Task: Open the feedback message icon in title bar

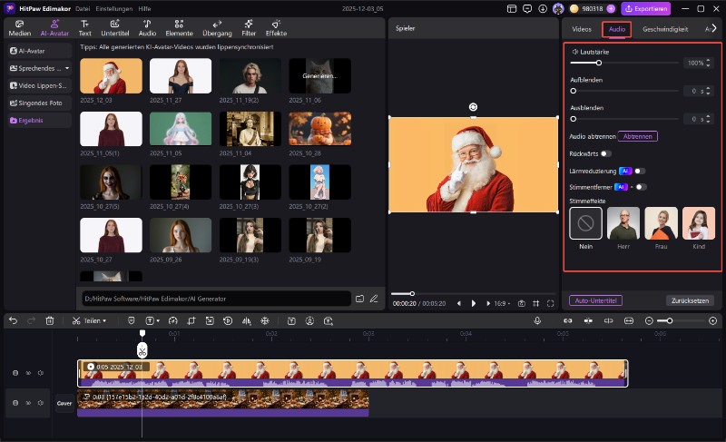Action: pyautogui.click(x=527, y=9)
